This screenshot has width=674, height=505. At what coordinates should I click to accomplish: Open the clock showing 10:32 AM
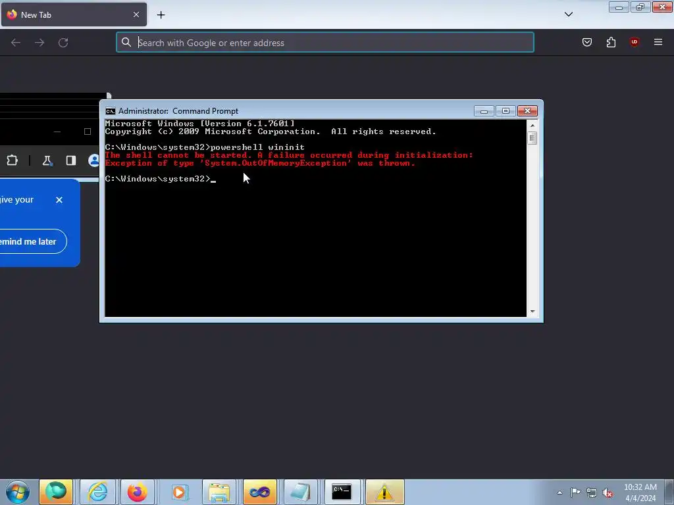[x=640, y=493]
